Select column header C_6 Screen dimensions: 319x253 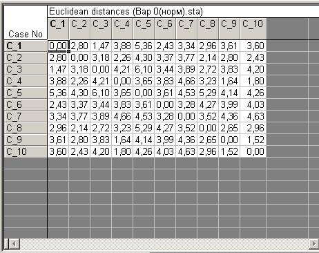coord(165,28)
